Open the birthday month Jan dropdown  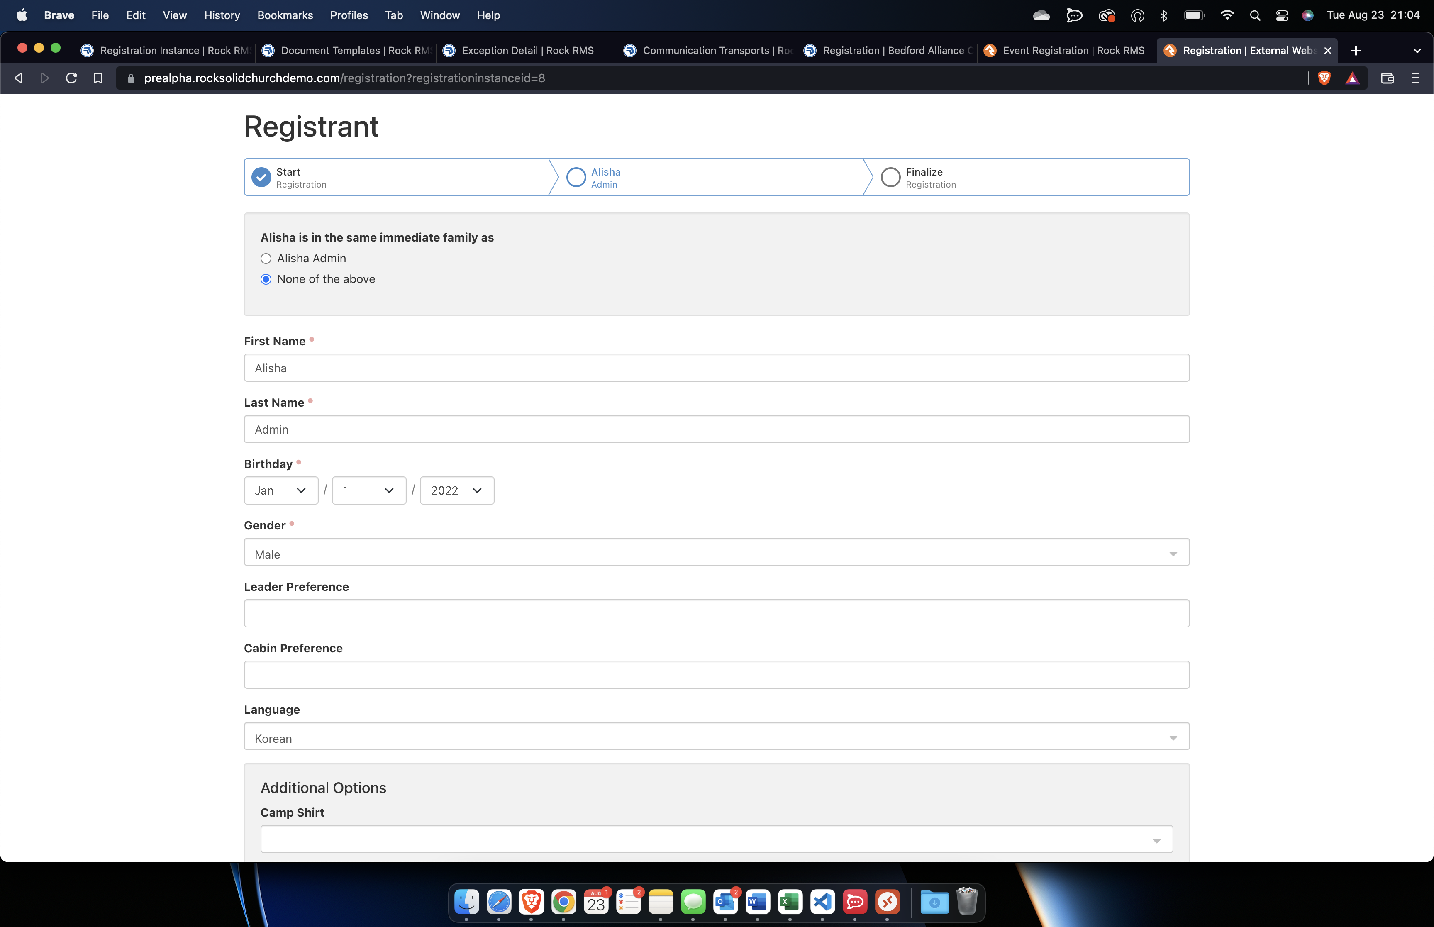point(281,490)
